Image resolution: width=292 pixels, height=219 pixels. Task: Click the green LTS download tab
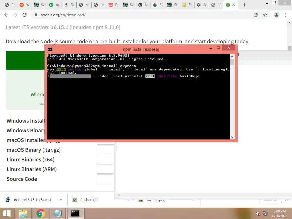(x=25, y=61)
